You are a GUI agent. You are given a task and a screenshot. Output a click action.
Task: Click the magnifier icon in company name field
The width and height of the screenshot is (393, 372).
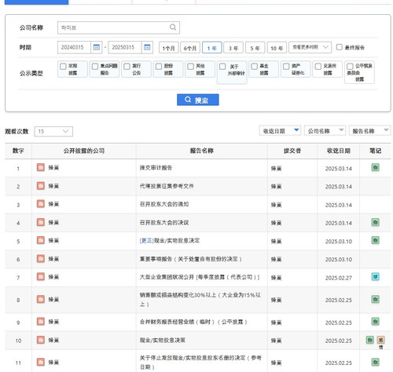[173, 27]
